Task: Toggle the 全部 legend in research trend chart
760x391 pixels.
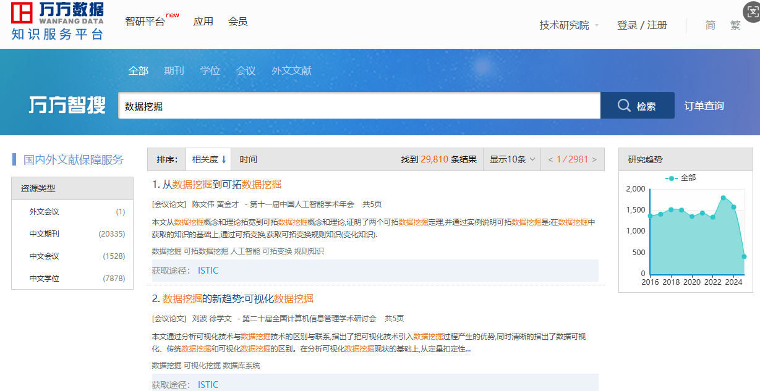Action: (680, 178)
